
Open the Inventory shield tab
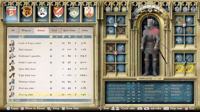(x=11, y=14)
